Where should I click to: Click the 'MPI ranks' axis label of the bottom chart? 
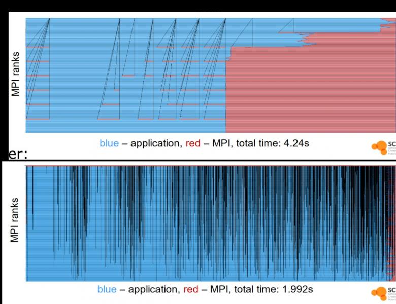pyautogui.click(x=16, y=220)
